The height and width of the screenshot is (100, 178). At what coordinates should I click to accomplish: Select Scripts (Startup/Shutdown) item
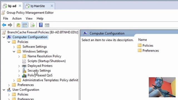(46, 61)
